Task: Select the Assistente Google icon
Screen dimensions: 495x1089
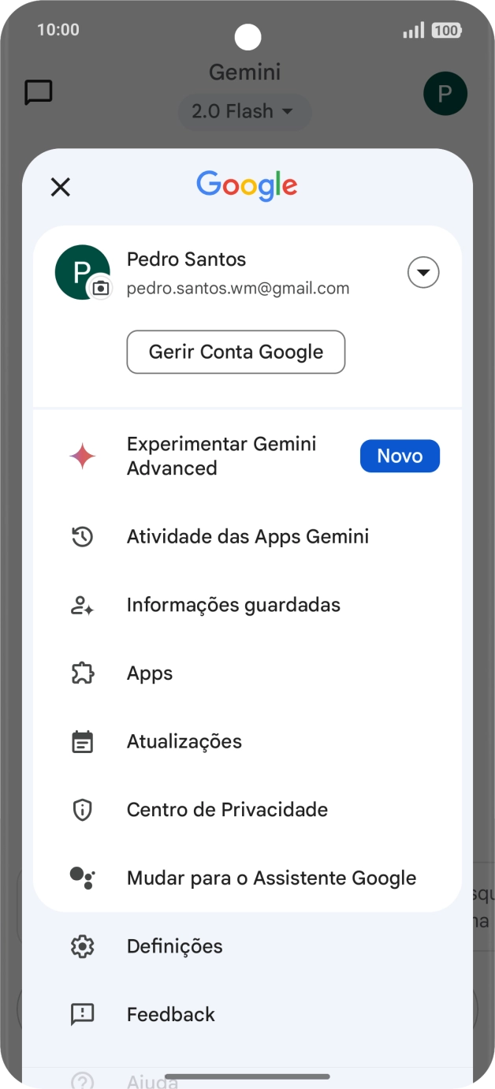Action: pyautogui.click(x=81, y=878)
